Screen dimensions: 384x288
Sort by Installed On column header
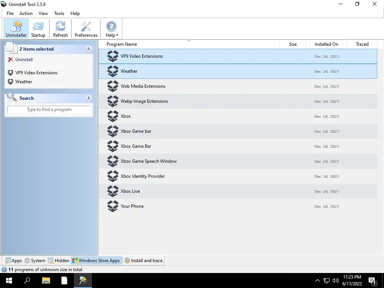(x=326, y=44)
